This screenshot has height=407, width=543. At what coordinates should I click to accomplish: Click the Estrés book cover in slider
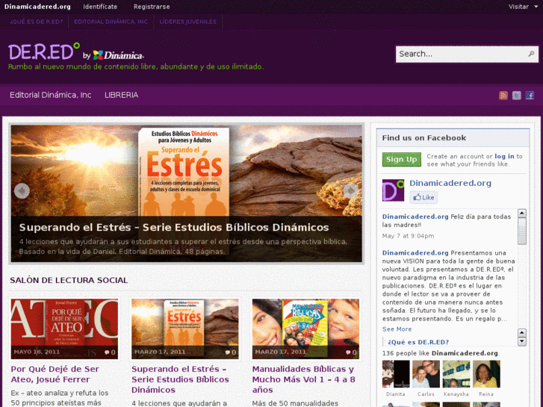pyautogui.click(x=184, y=173)
